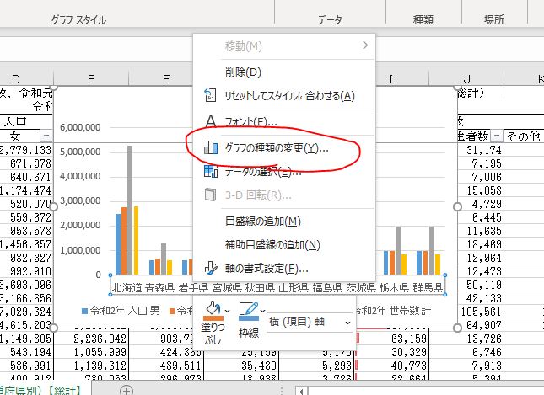Add a new sheet with plus icon

pos(127,390)
